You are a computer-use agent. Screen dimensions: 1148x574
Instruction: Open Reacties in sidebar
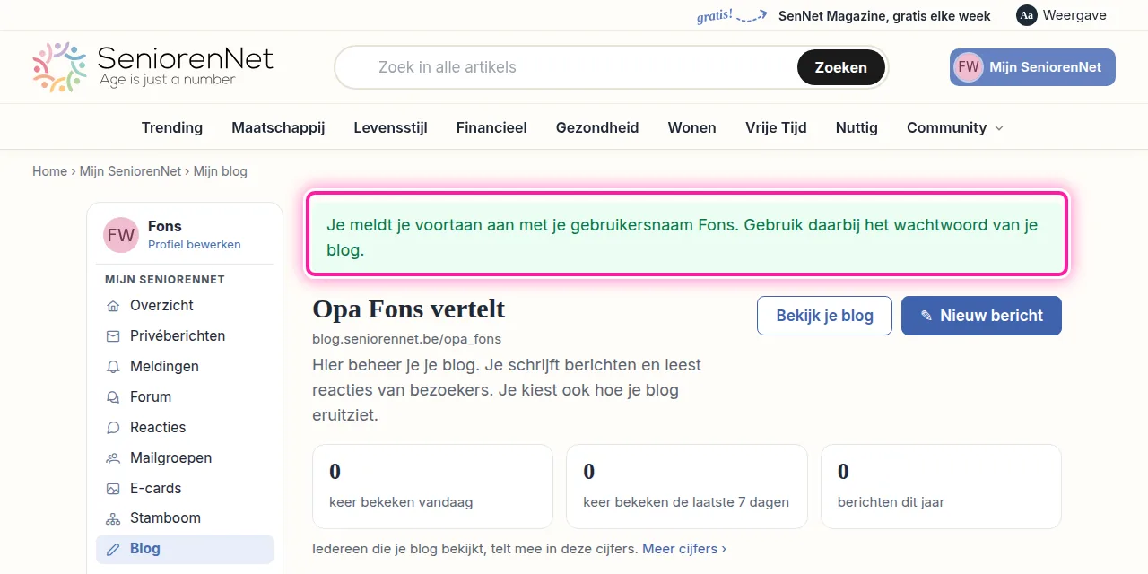tap(185, 428)
